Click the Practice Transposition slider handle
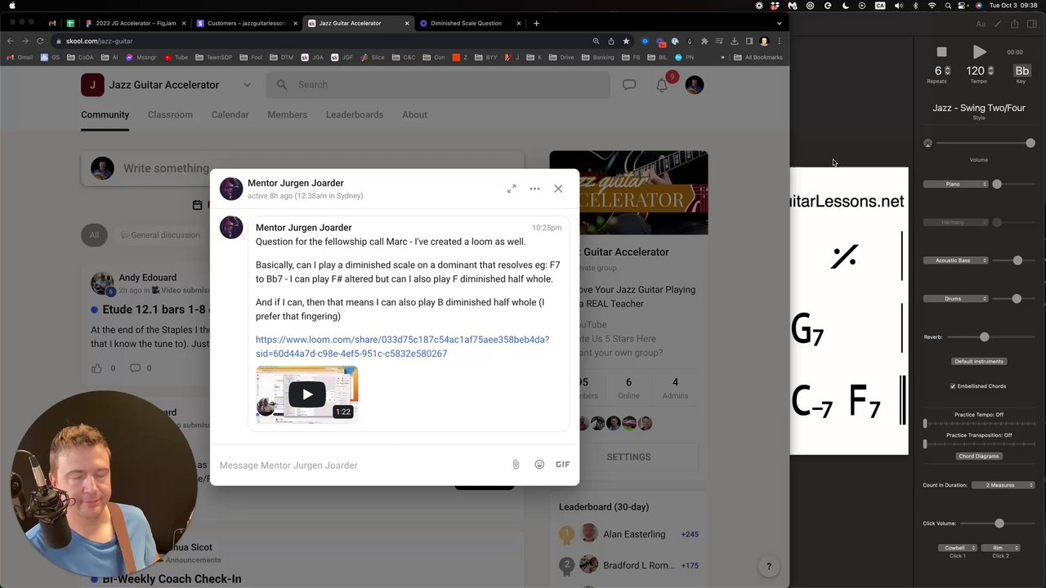 click(925, 444)
